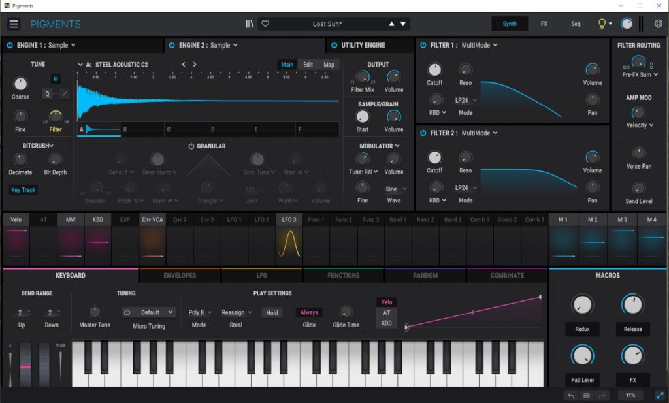This screenshot has height=403, width=669.
Task: Toggle Micro Tuning power button
Action: (x=127, y=313)
